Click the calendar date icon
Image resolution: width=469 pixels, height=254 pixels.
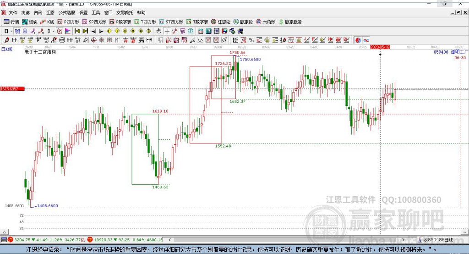point(201,31)
